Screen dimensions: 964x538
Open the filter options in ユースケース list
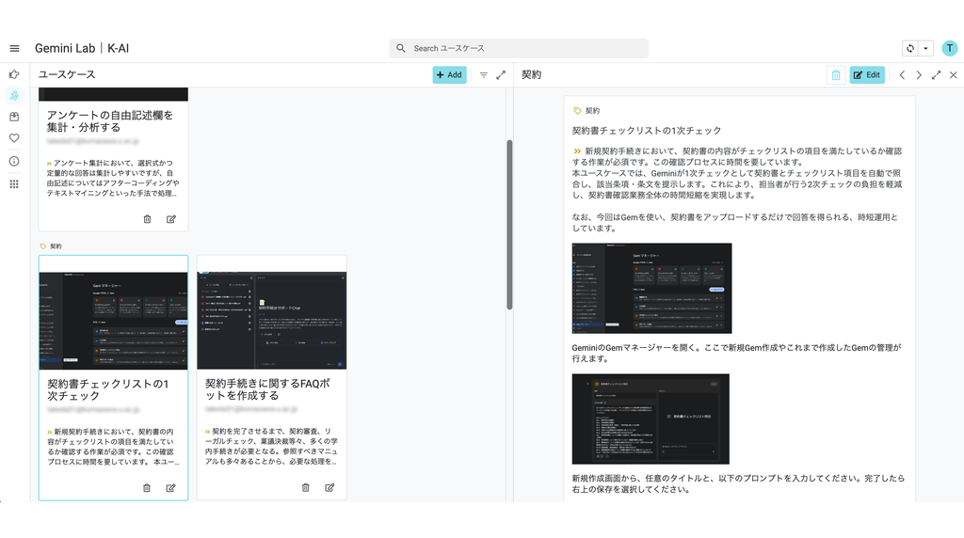(484, 75)
